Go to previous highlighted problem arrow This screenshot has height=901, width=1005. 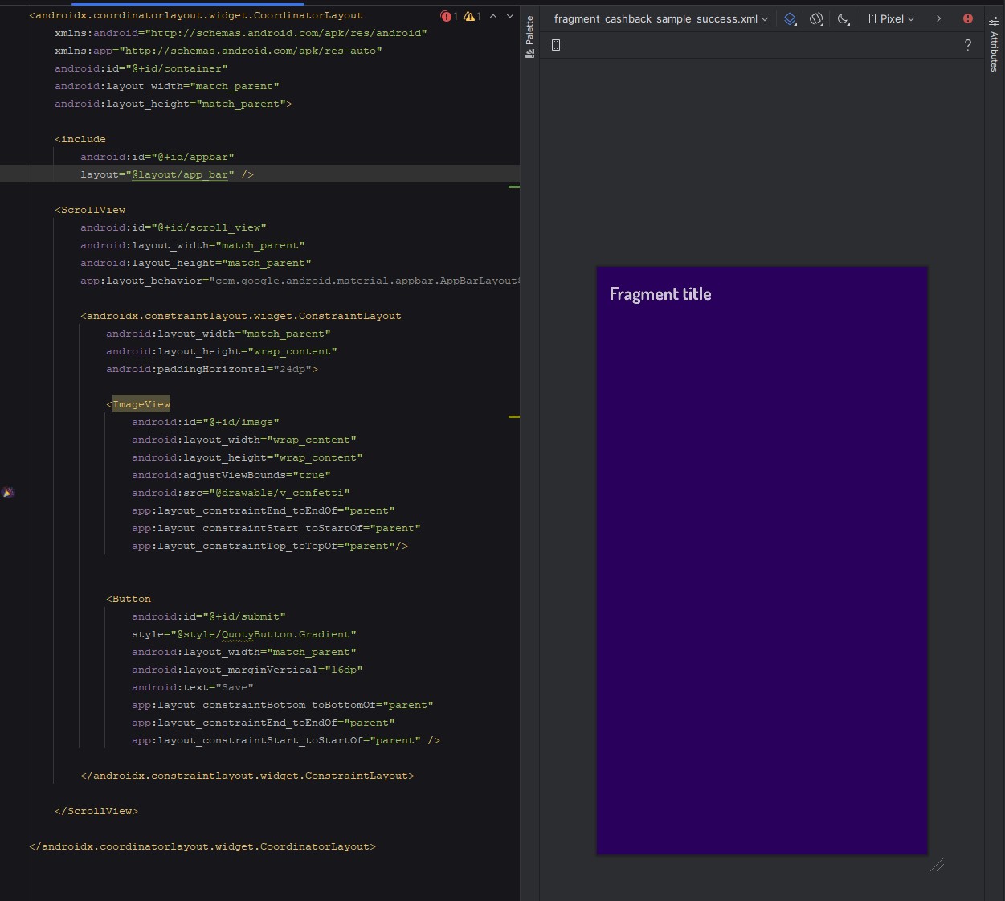493,16
